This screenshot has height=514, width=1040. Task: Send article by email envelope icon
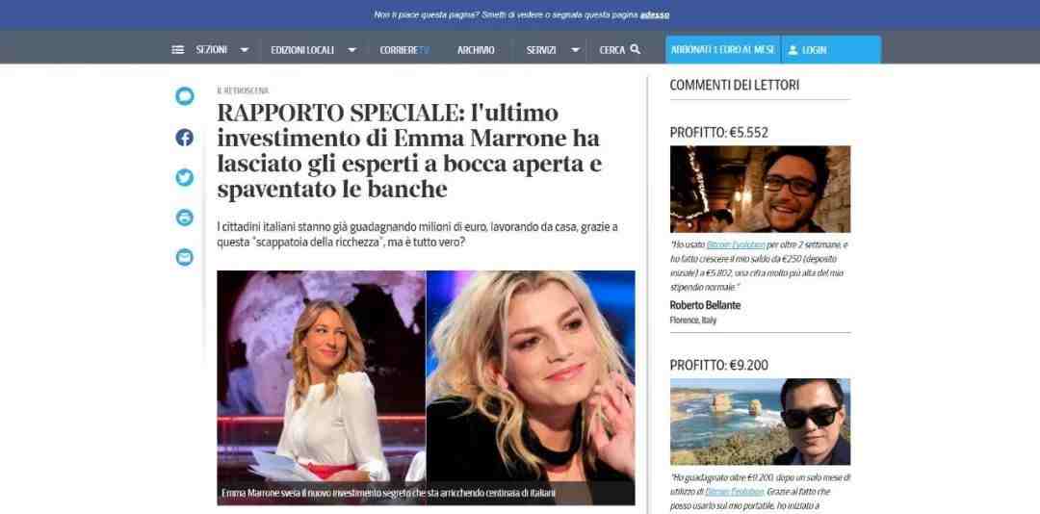tap(184, 257)
